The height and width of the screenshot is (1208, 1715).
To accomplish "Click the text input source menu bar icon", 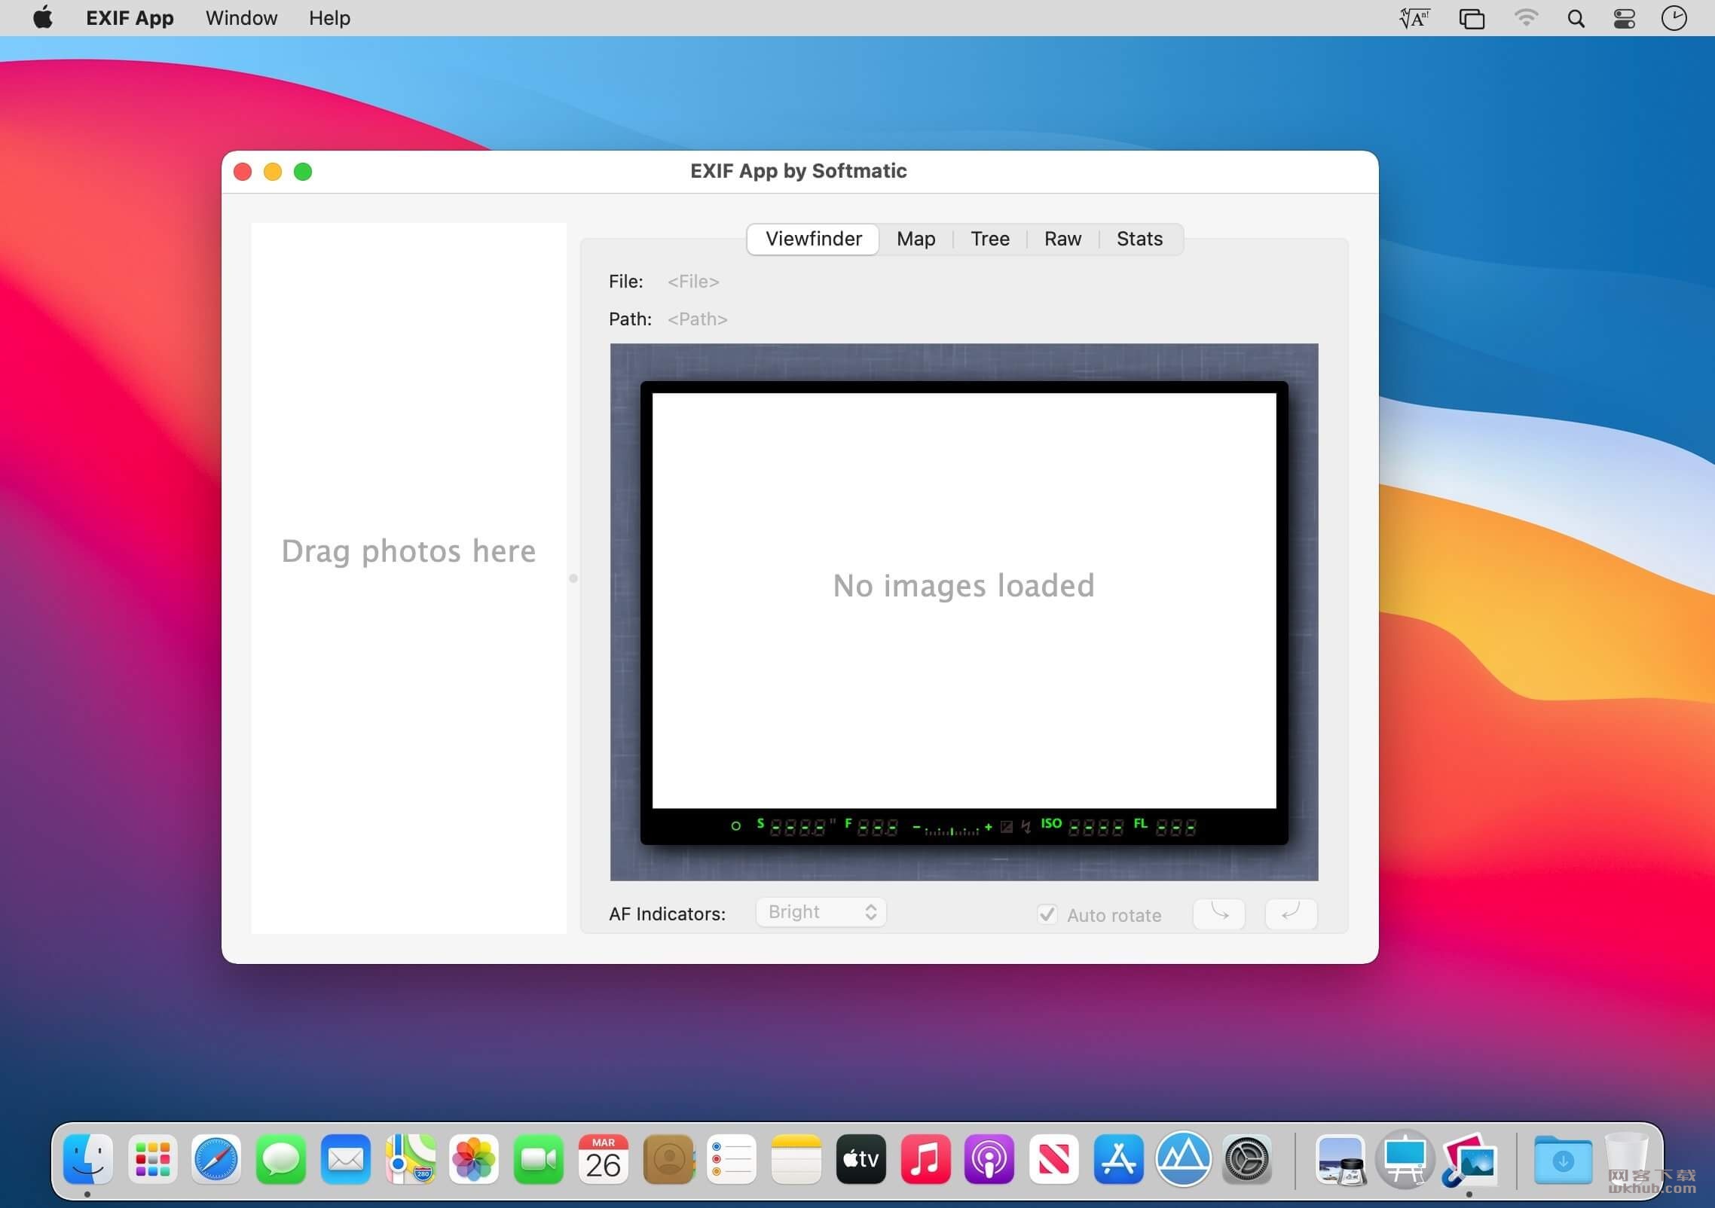I will (x=1415, y=18).
